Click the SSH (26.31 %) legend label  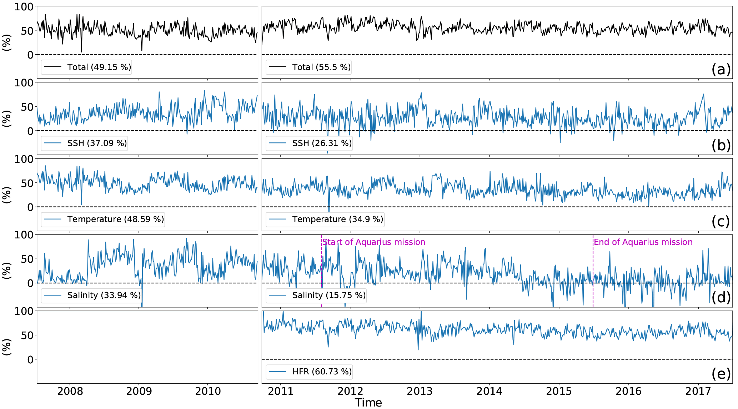pyautogui.click(x=322, y=143)
